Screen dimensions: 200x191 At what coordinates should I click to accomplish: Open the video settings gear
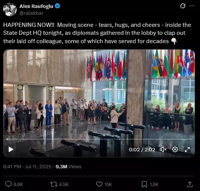[x=175, y=149]
